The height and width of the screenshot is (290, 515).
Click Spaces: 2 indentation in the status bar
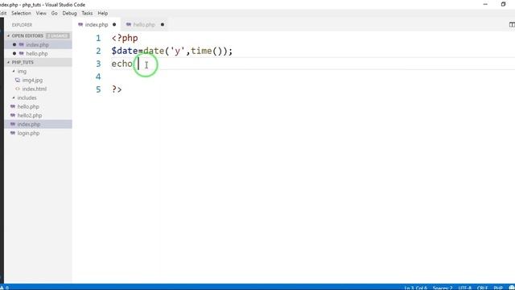tap(443, 288)
